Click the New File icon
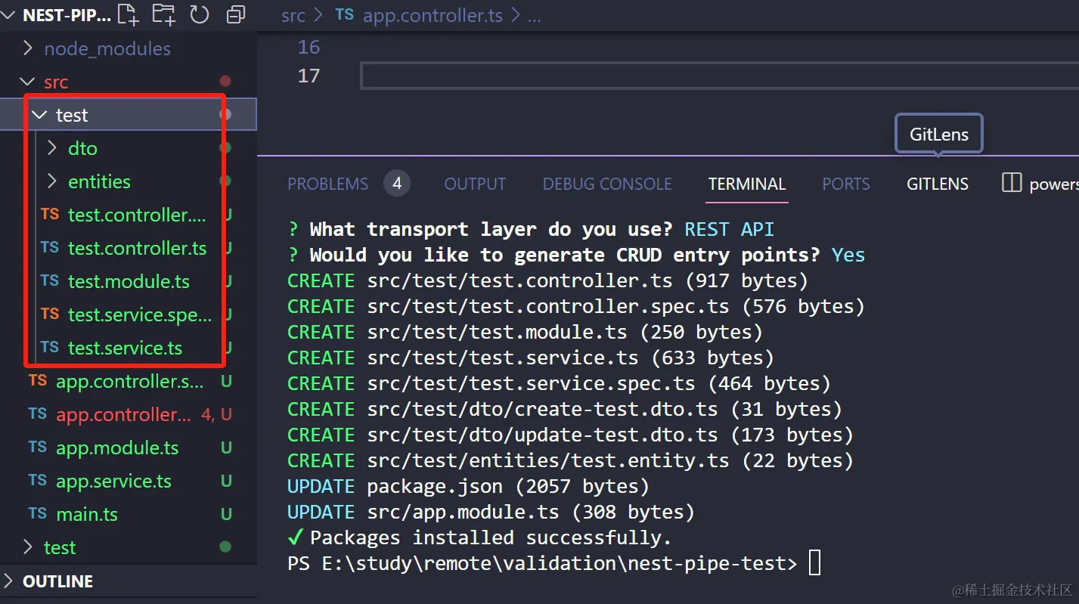The height and width of the screenshot is (604, 1079). point(128,14)
